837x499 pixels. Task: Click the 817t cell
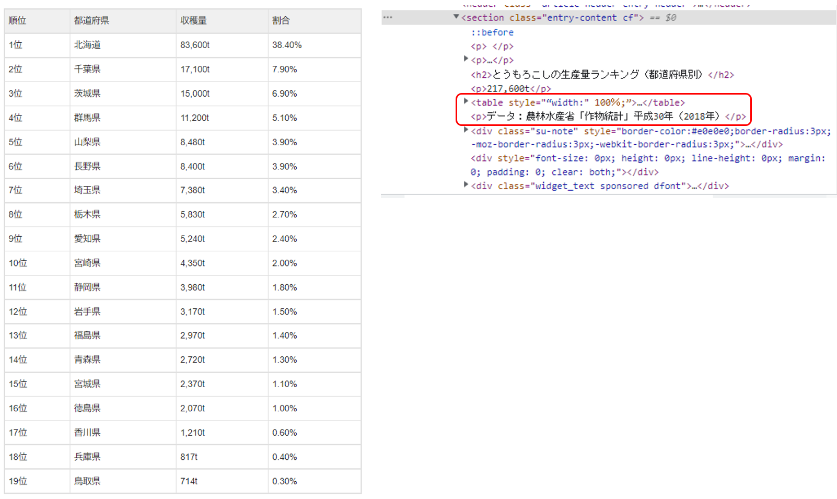222,457
